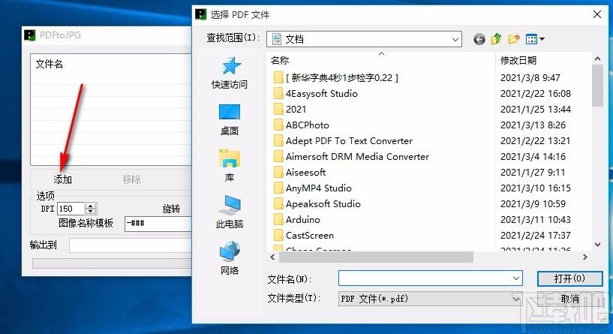Click the 输出到 output path field
Viewport: 613px width, 334px height.
pyautogui.click(x=131, y=245)
